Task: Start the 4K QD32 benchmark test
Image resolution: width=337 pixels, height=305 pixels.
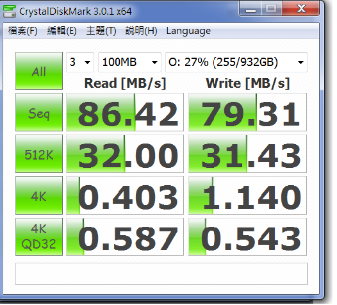Action: (x=39, y=237)
